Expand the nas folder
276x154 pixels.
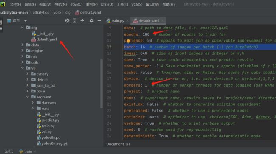coord(23,56)
